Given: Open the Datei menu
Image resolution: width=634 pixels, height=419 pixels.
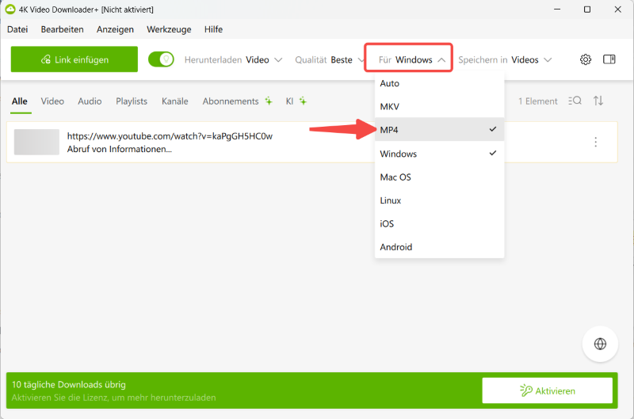Looking at the screenshot, I should pyautogui.click(x=17, y=29).
